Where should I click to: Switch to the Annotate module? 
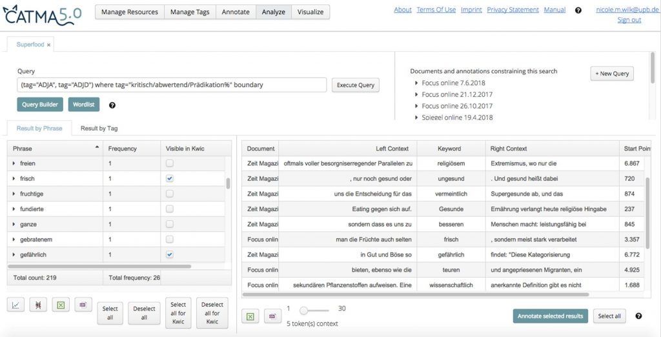(236, 12)
